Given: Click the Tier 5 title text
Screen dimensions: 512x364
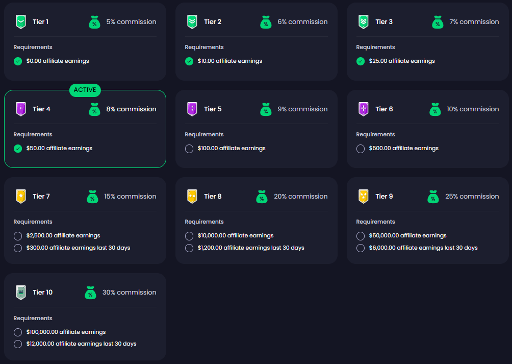Looking at the screenshot, I should (x=213, y=109).
